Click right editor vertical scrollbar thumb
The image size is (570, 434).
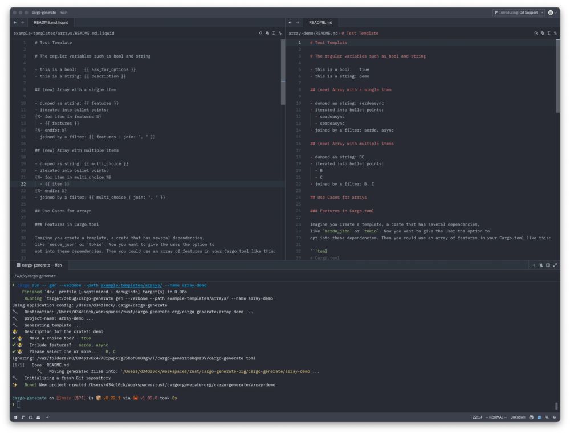coord(558,76)
